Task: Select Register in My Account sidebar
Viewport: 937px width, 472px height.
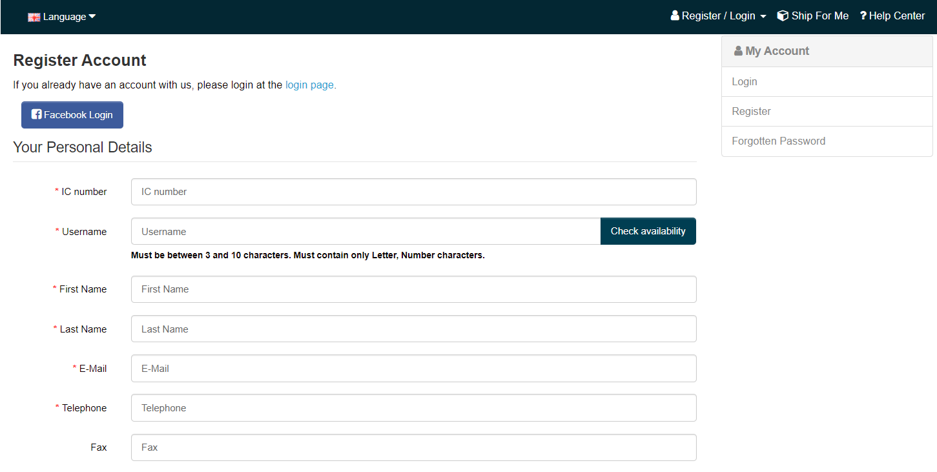Action: [x=827, y=112]
